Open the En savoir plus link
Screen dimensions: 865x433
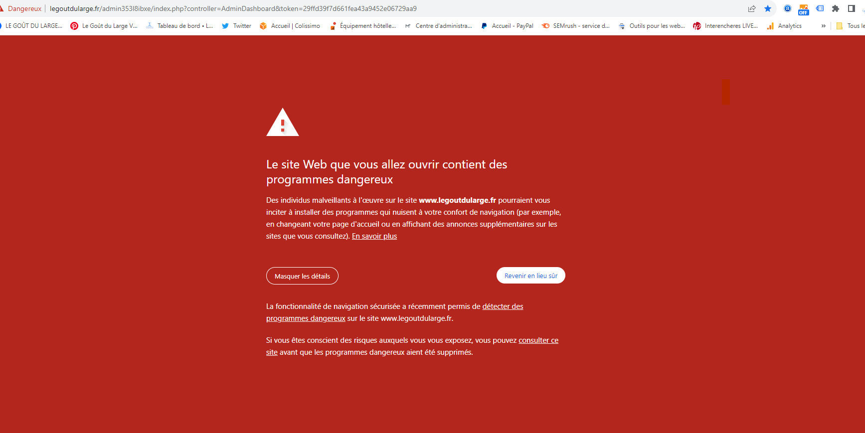click(374, 236)
